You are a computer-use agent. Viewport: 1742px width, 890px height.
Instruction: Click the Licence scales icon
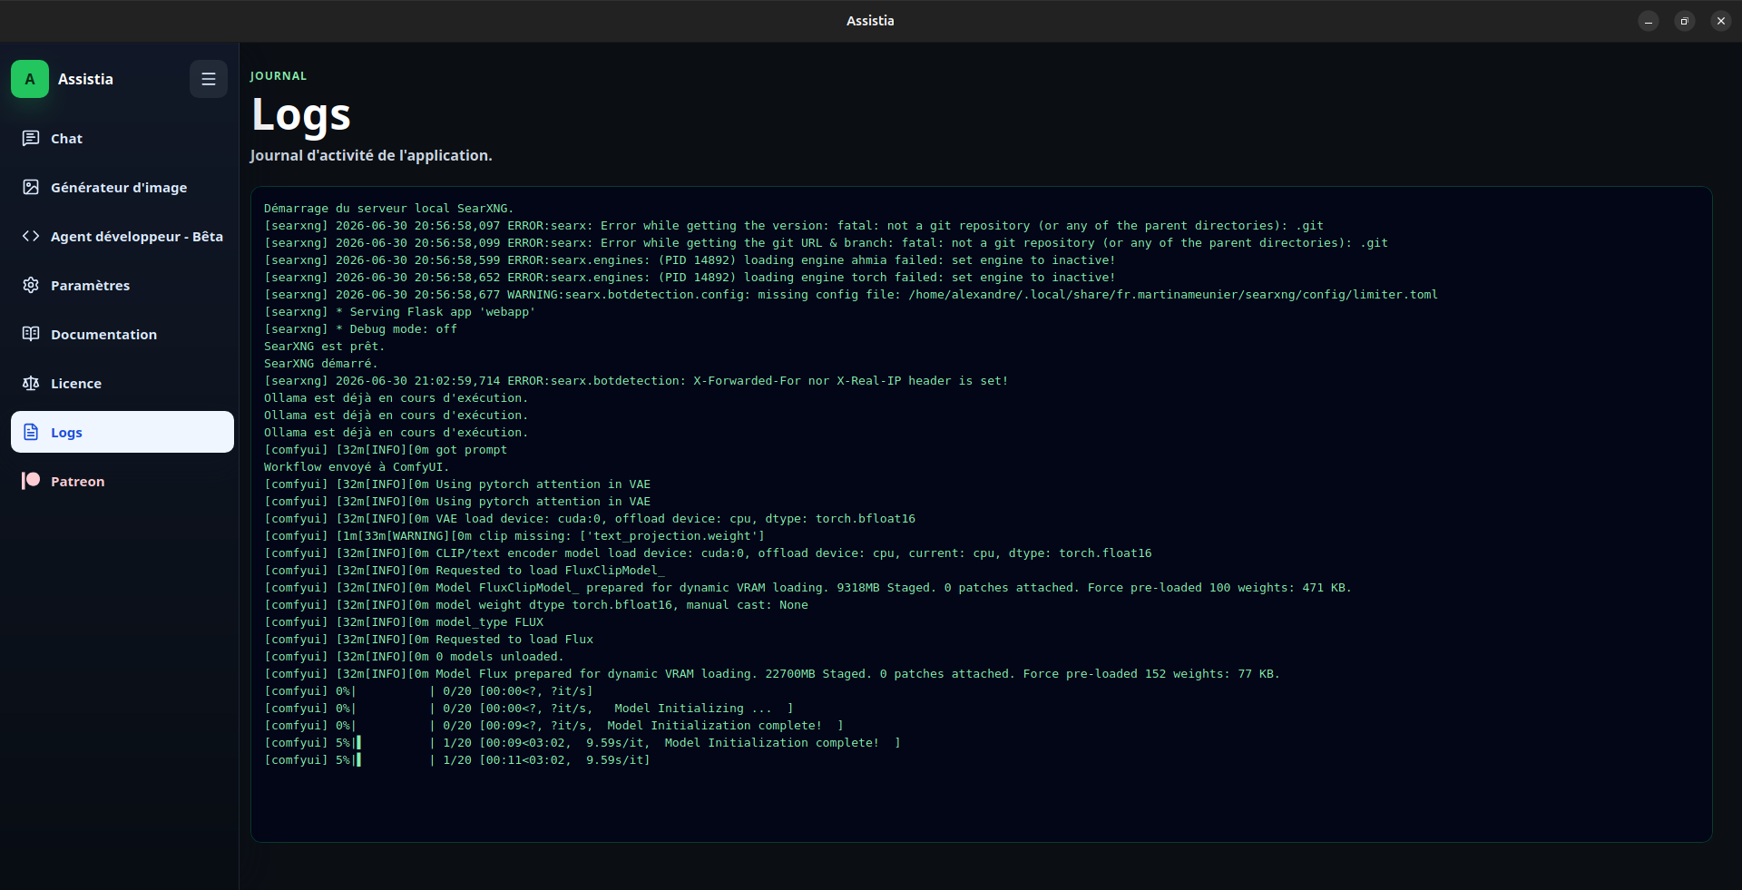(x=31, y=383)
